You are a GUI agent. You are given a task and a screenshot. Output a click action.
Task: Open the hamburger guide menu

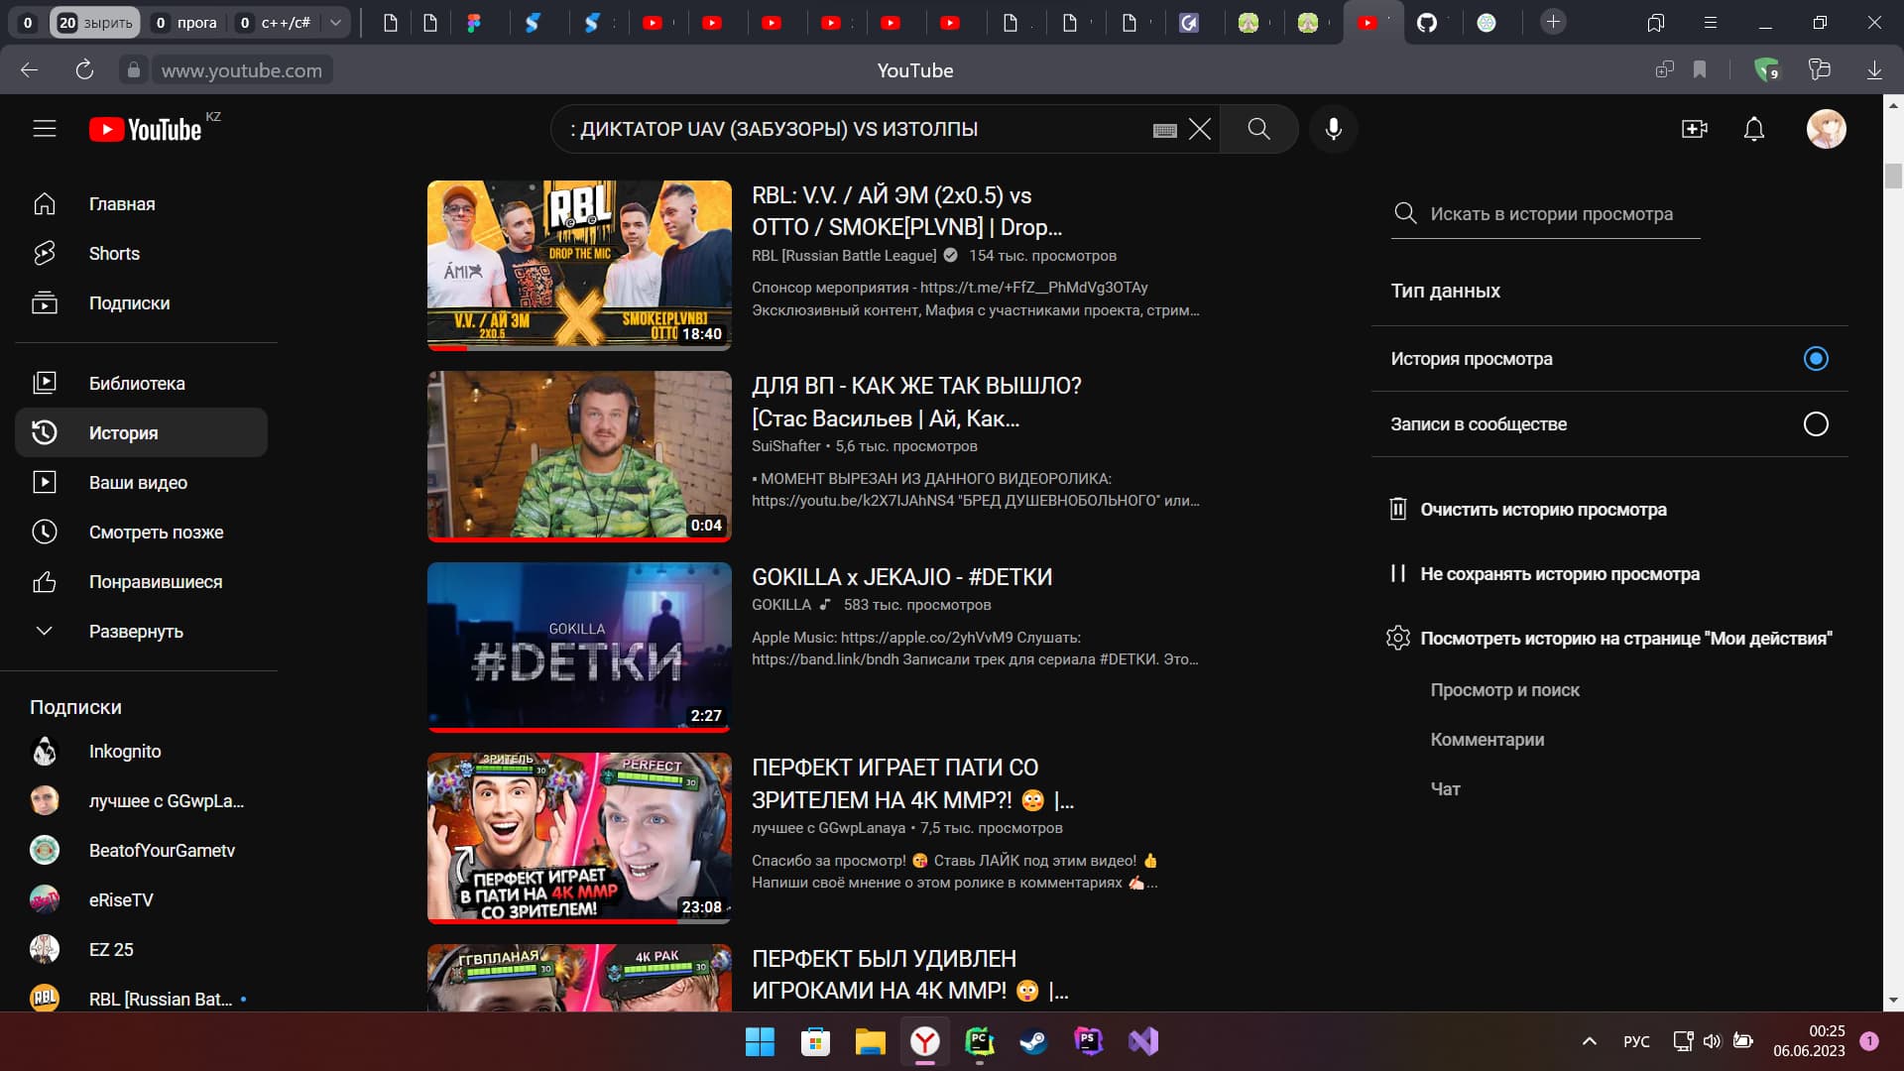click(45, 129)
